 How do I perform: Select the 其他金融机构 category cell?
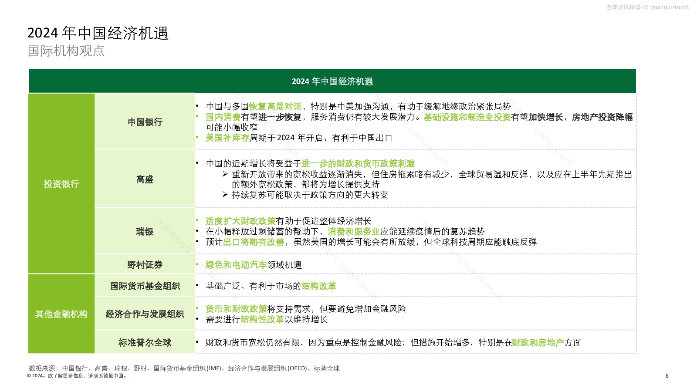[61, 314]
